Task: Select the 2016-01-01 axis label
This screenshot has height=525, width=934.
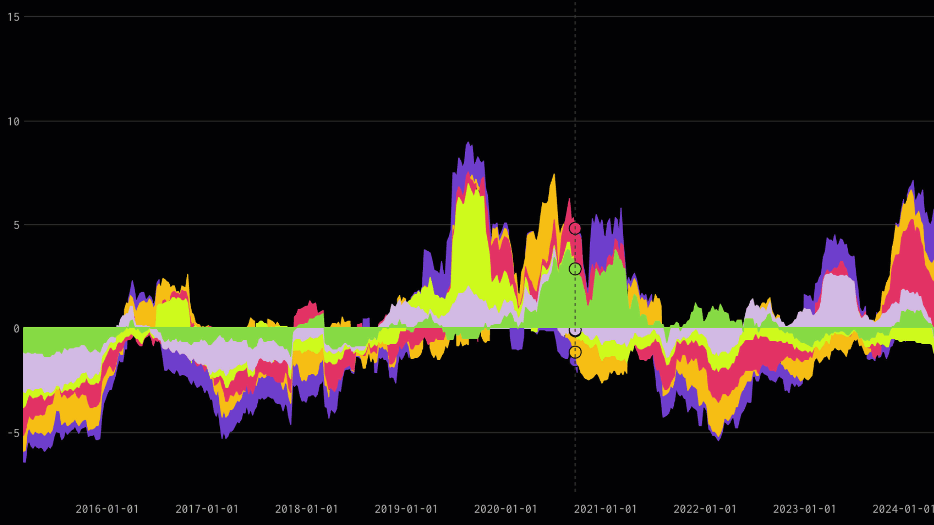Action: point(108,509)
